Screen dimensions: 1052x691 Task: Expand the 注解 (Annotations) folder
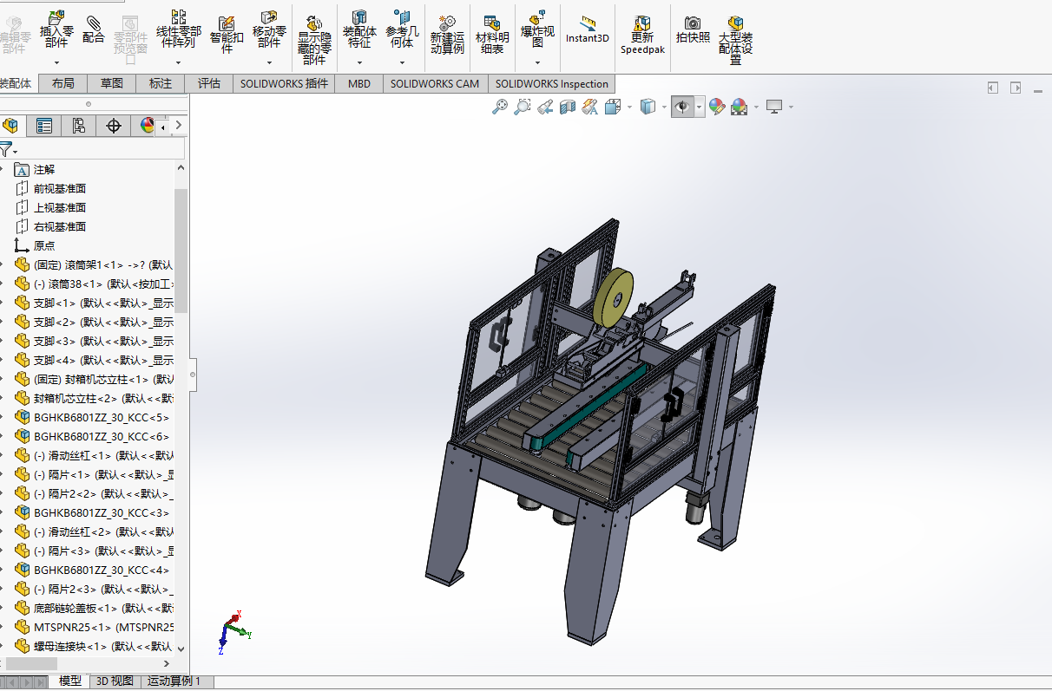pyautogui.click(x=3, y=169)
